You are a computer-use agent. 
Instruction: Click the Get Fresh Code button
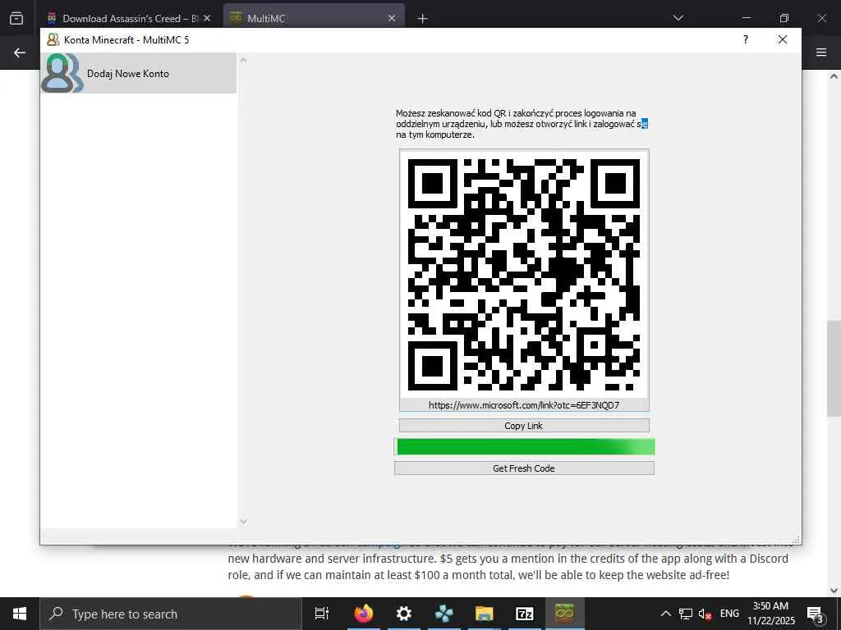click(x=524, y=468)
